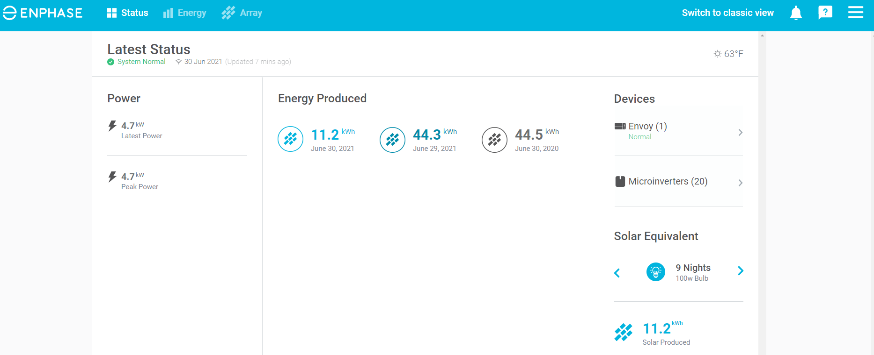
Task: Open the help question mark icon
Action: [x=825, y=13]
